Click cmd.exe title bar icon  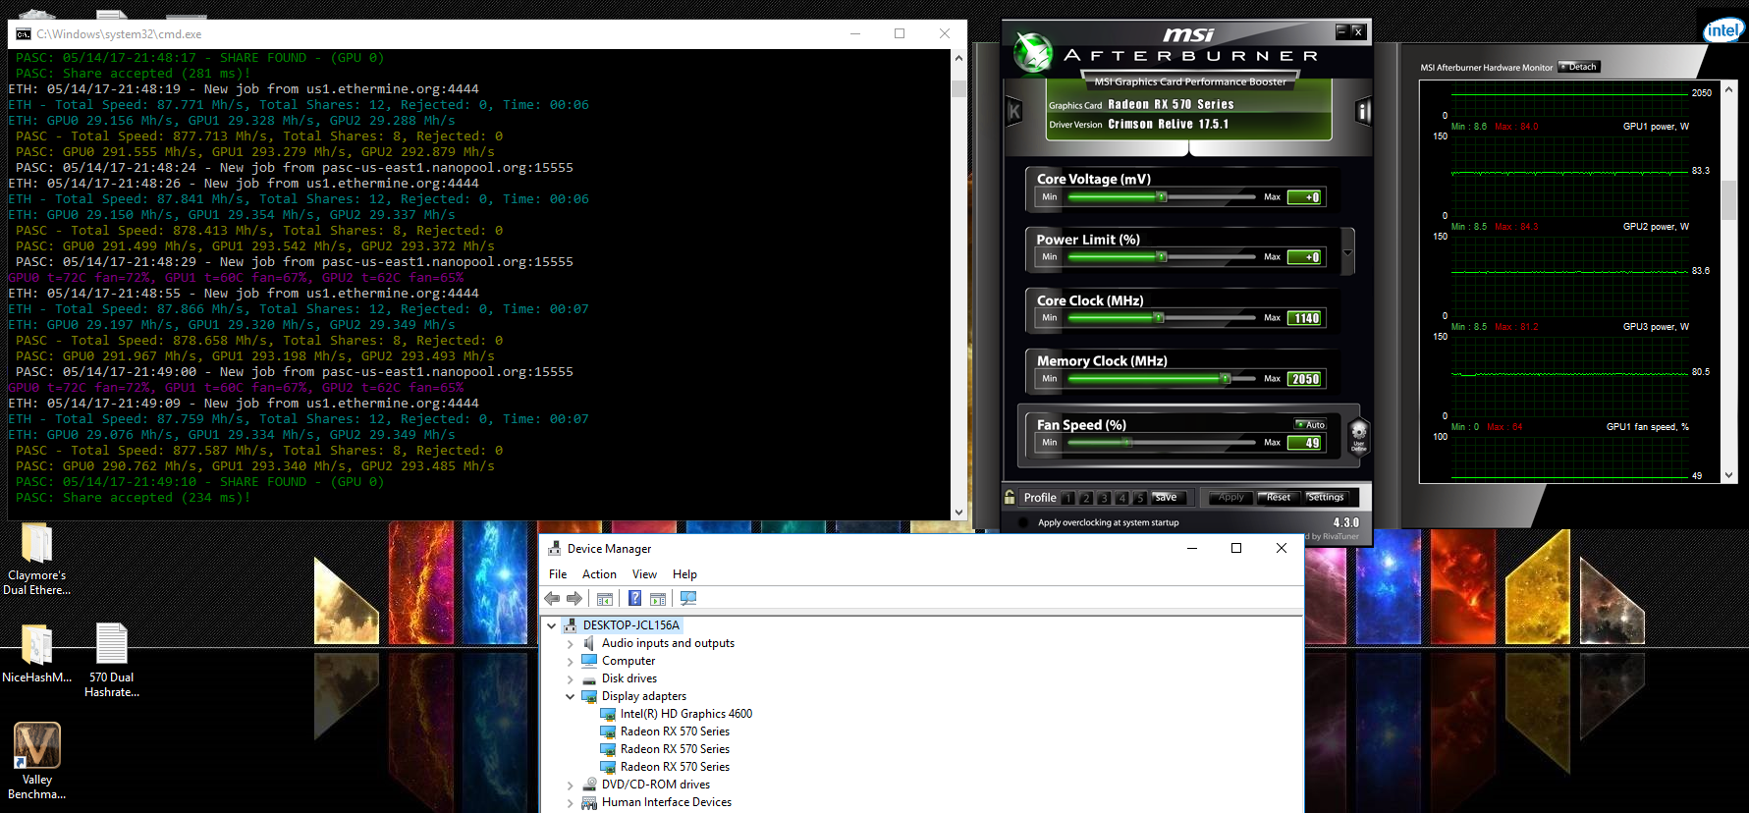point(23,33)
